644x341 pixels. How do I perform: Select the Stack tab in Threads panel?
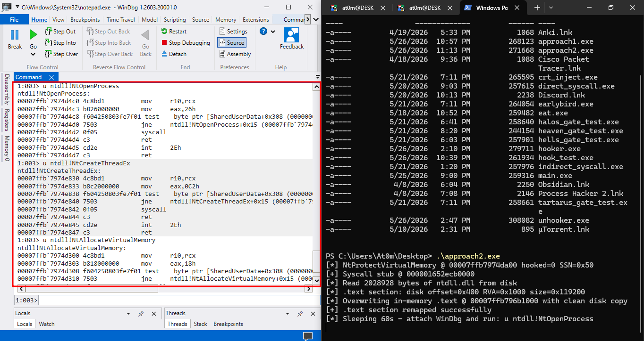point(201,324)
